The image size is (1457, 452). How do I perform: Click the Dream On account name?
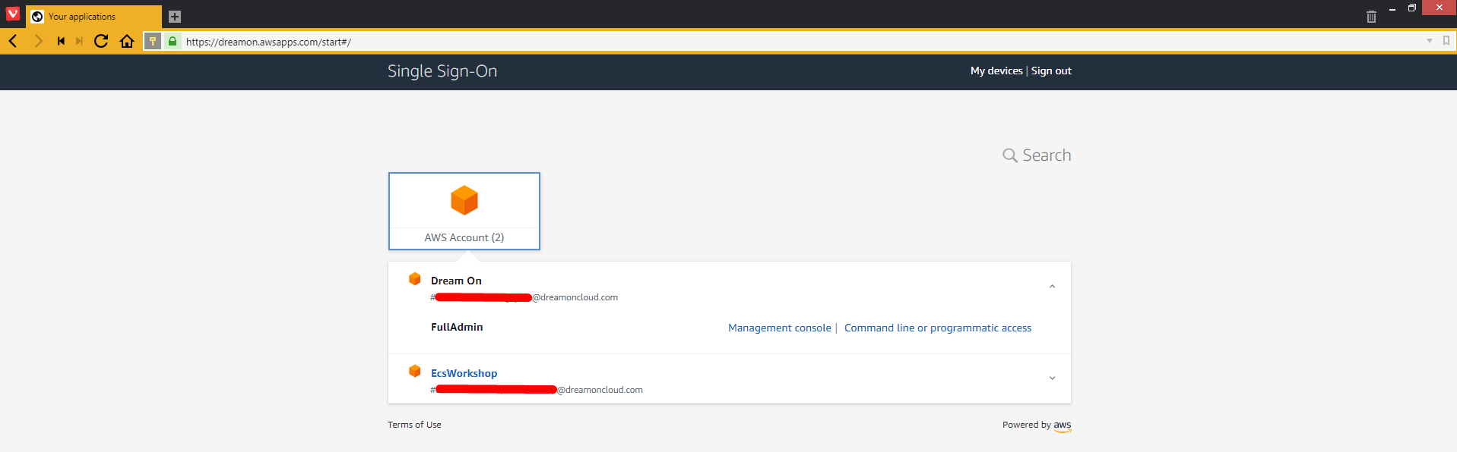[x=456, y=281]
